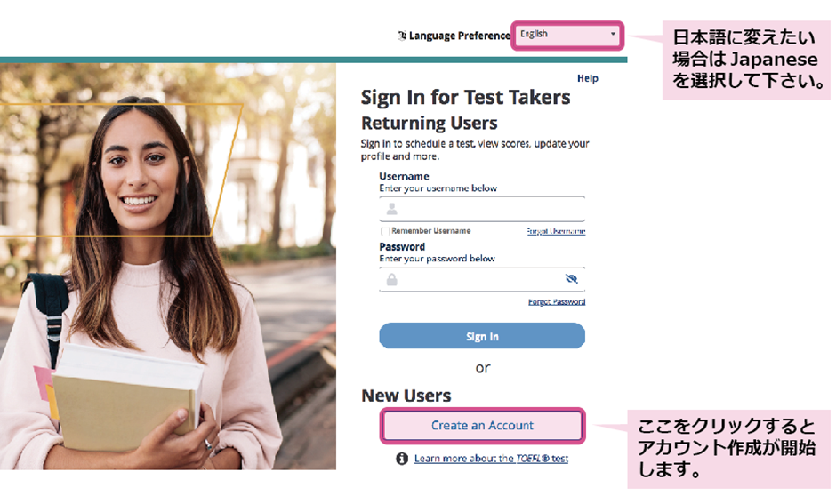
Task: Click the Sign In for Test Takers heading
Action: (x=465, y=98)
